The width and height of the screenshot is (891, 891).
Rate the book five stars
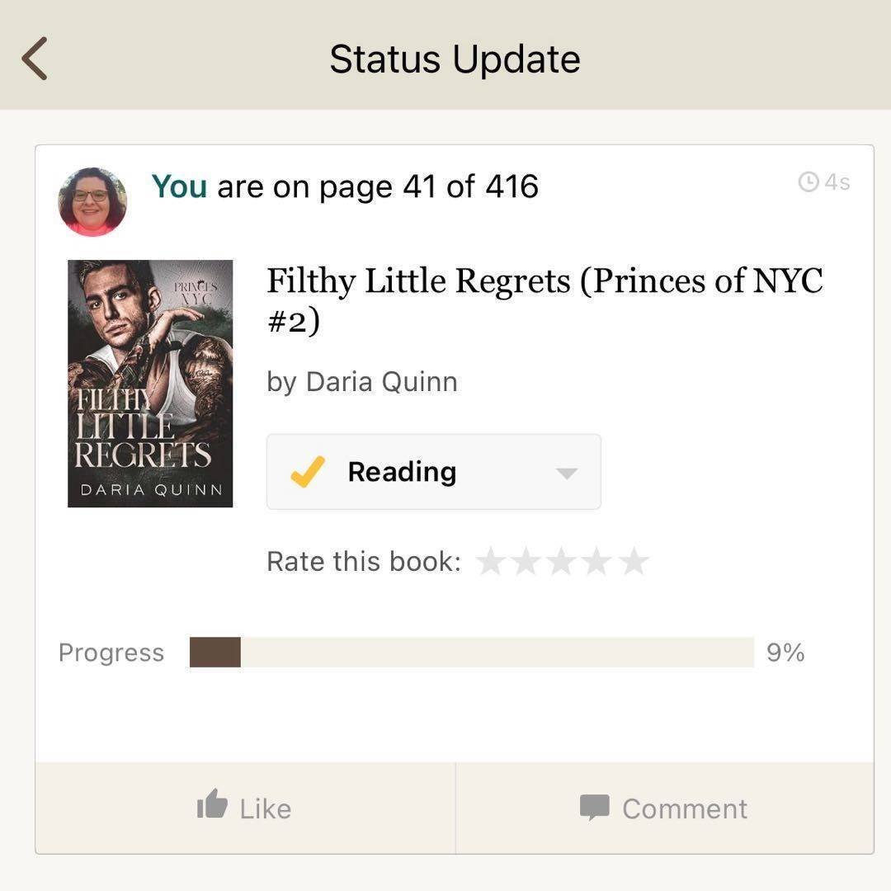(x=634, y=562)
